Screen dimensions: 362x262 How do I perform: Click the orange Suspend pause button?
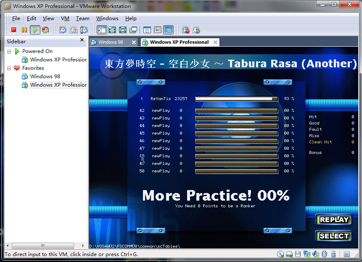pos(24,30)
